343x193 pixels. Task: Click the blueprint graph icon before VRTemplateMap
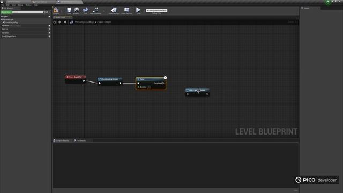71,22
